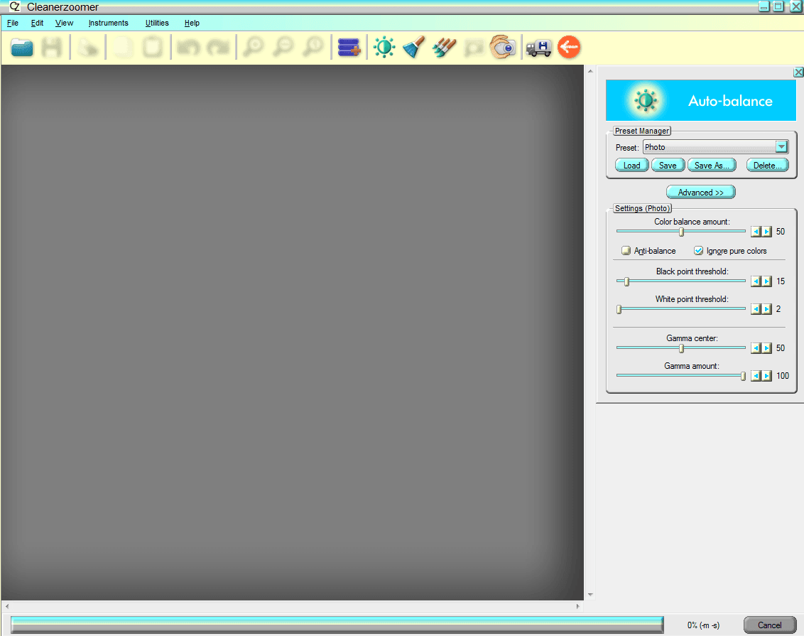Open the Utilities menu
Image resolution: width=804 pixels, height=636 pixels.
(157, 23)
